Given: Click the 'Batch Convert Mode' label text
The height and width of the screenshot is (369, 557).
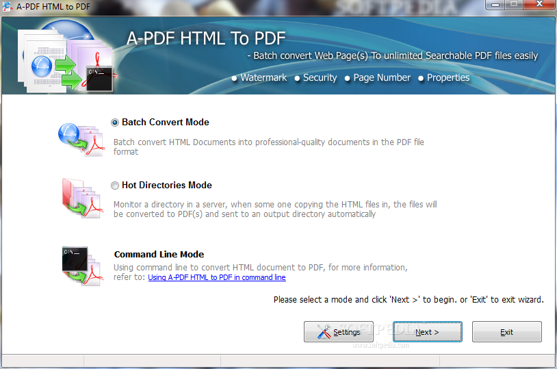Looking at the screenshot, I should point(166,123).
